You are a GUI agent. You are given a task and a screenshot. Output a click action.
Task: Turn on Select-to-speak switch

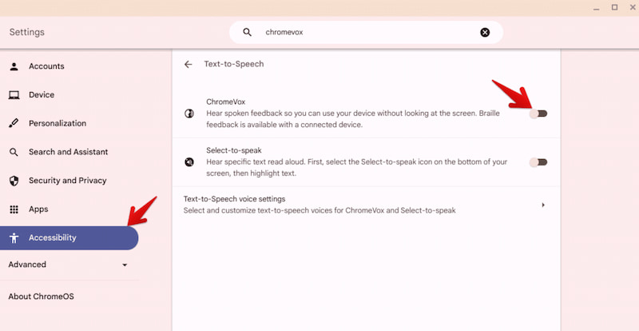(x=538, y=162)
